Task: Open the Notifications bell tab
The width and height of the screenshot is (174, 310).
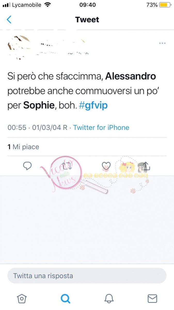Action: tap(109, 299)
